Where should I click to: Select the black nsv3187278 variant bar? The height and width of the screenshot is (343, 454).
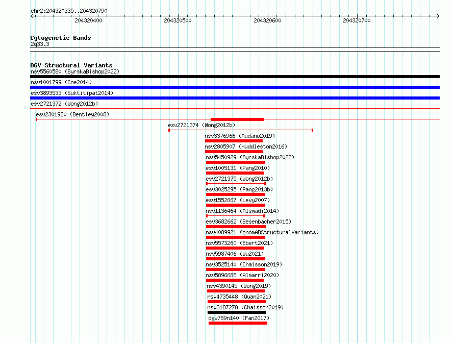pos(237,312)
